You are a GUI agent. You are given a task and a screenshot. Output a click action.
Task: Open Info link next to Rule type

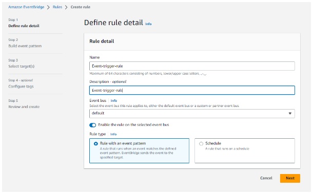point(113,134)
